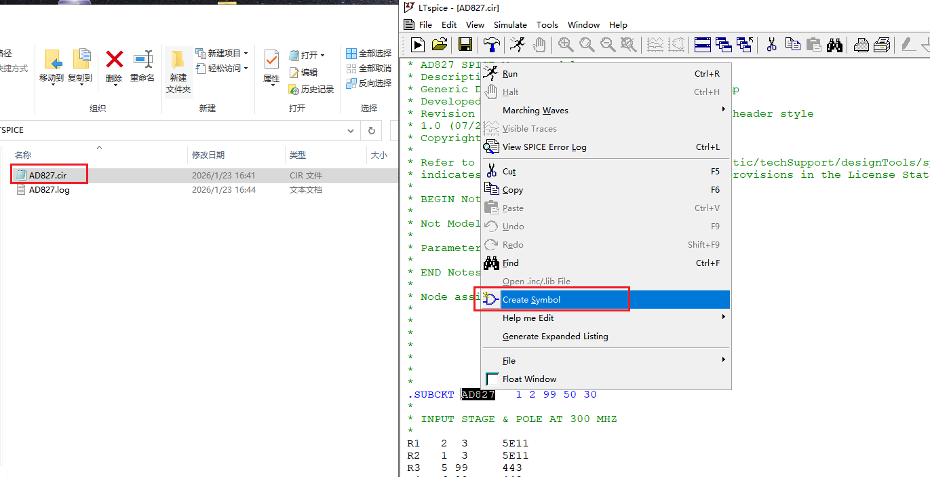930x477 pixels.
Task: Tile the windows using the toolbar icon
Action: (703, 45)
